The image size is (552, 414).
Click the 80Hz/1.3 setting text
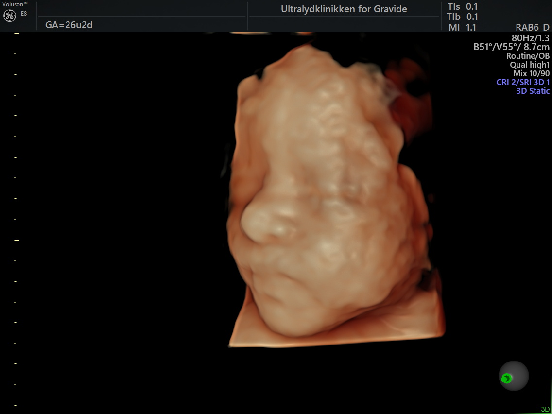(x=531, y=37)
